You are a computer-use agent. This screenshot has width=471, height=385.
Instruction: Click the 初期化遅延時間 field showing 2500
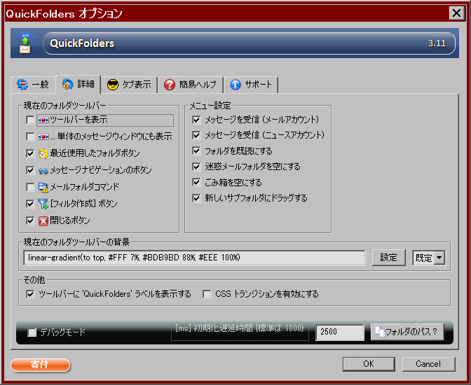pyautogui.click(x=340, y=332)
